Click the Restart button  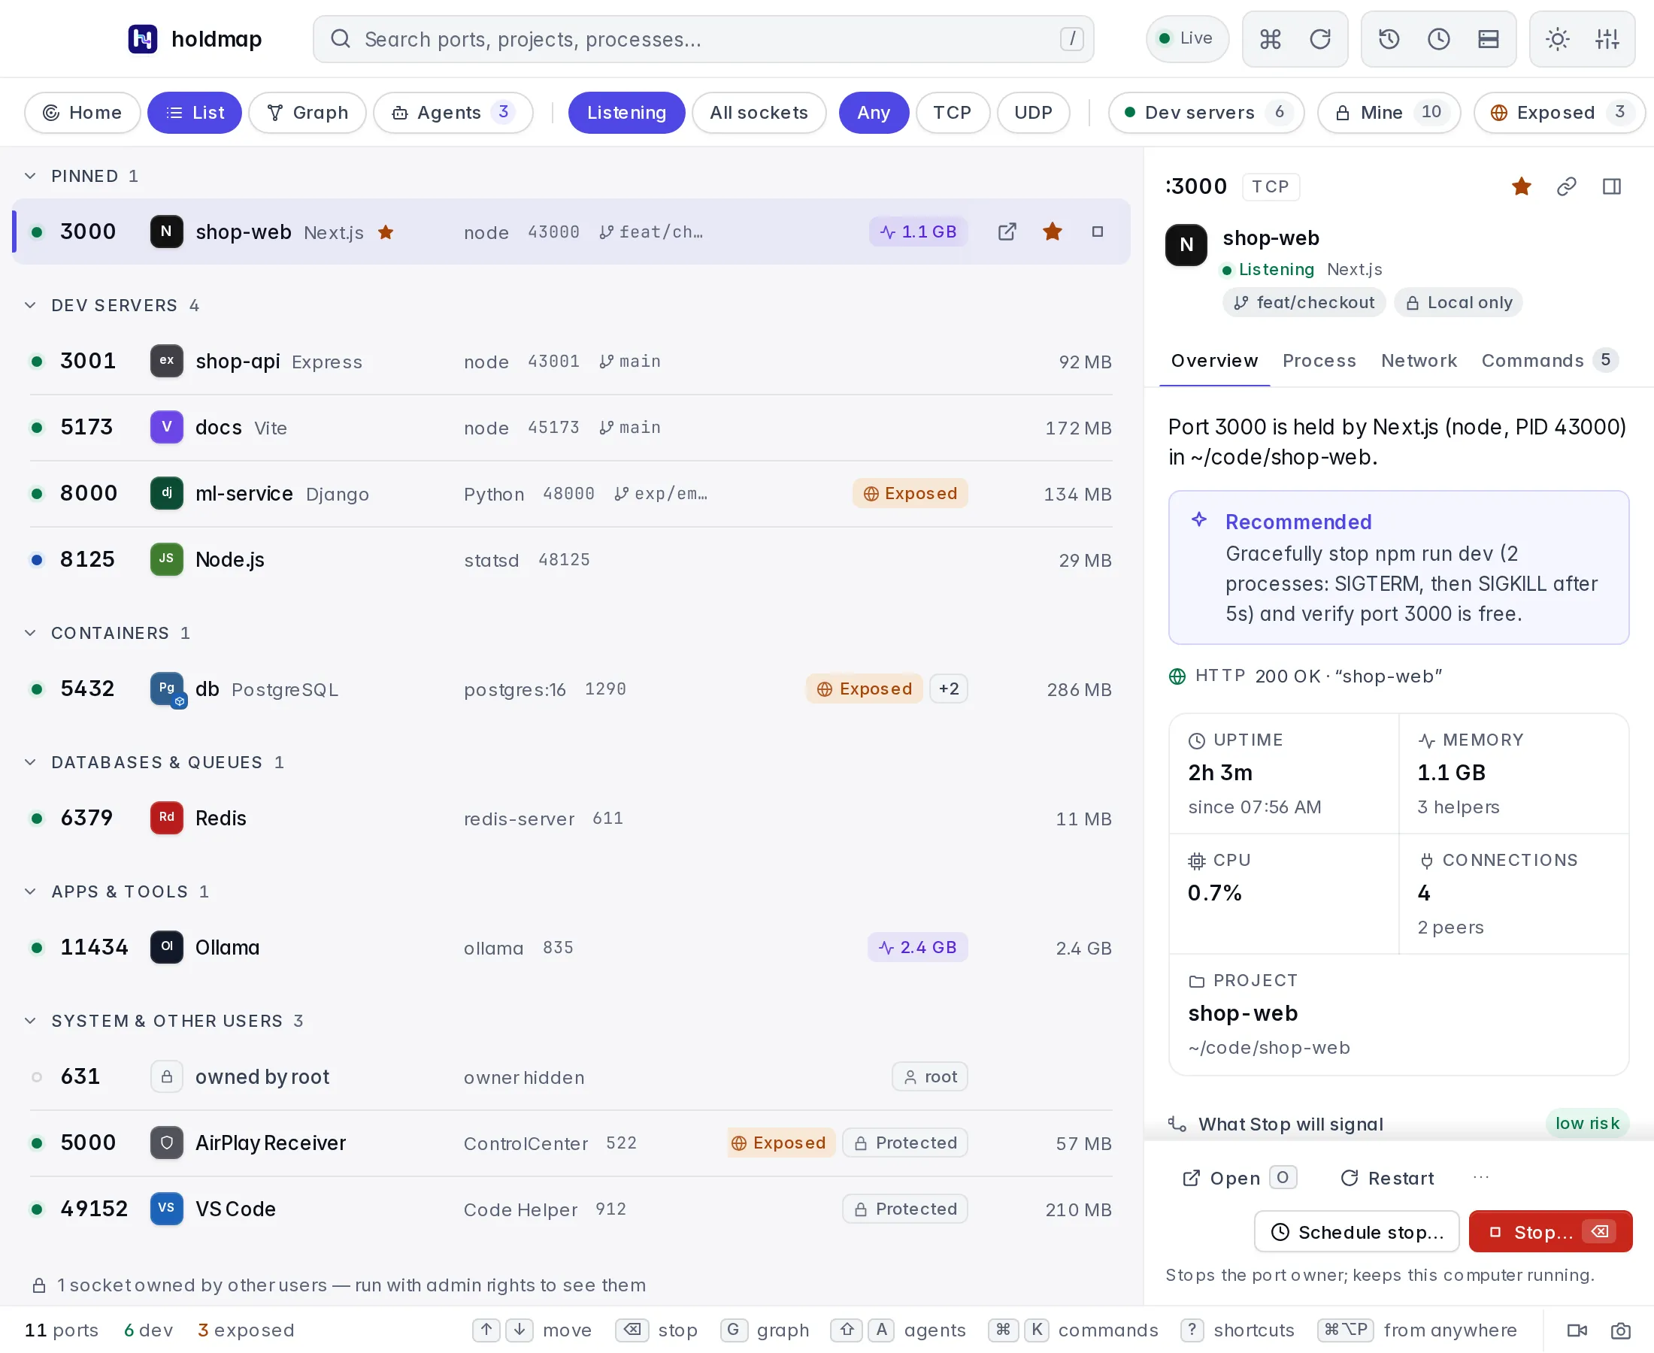pos(1386,1178)
